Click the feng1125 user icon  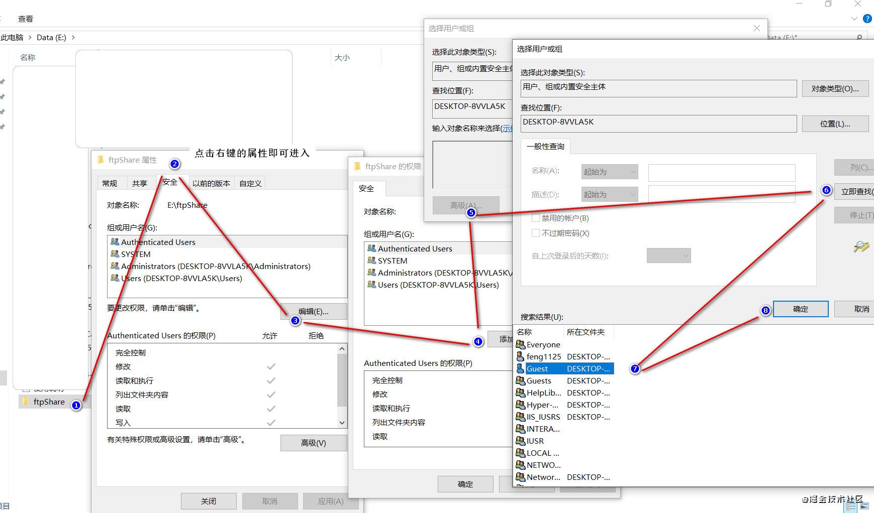pos(521,356)
